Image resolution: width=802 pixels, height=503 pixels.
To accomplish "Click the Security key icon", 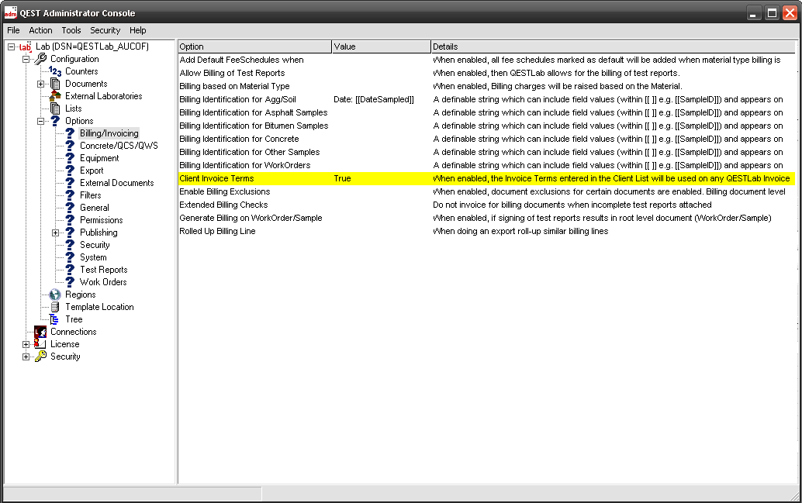I will point(40,357).
